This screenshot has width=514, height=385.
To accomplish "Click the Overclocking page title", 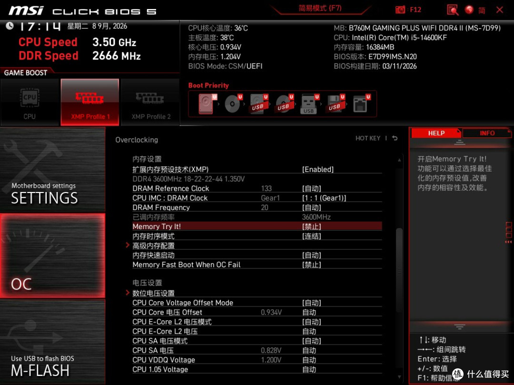I will (x=137, y=140).
